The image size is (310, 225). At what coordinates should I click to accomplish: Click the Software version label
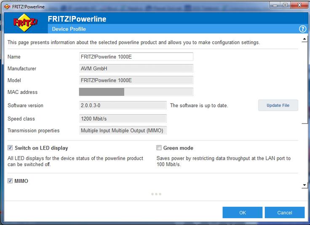pyautogui.click(x=25, y=106)
